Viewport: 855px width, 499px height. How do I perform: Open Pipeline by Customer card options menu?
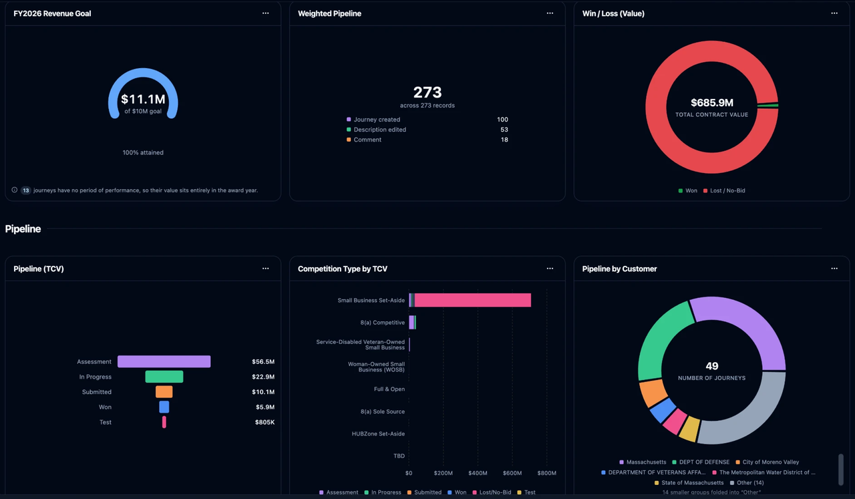coord(834,269)
